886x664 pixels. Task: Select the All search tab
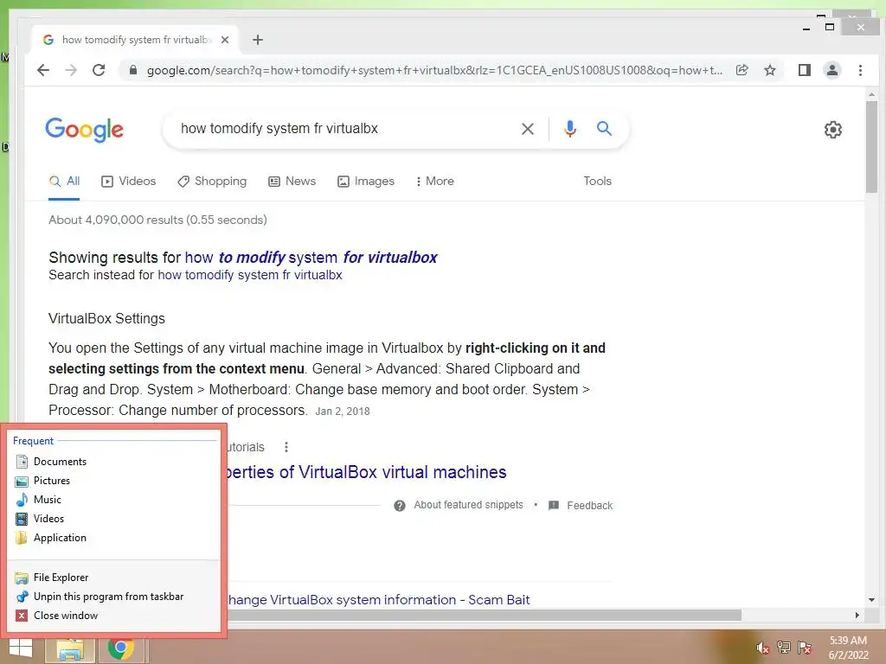point(64,182)
